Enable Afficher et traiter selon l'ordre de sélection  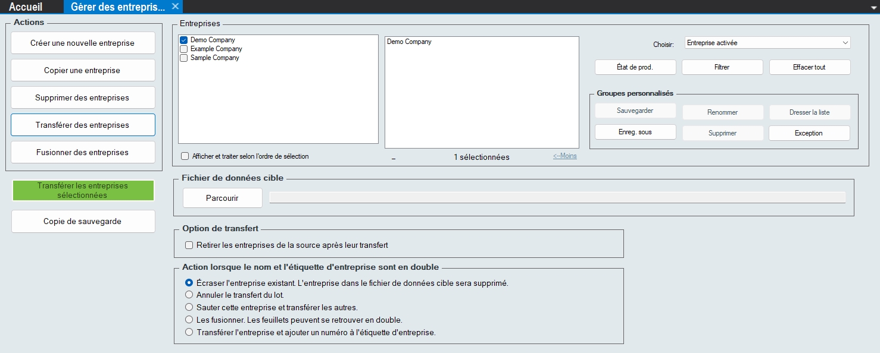tap(185, 156)
